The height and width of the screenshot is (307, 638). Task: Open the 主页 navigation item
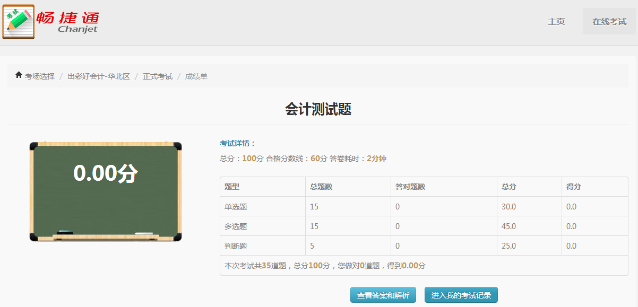[x=556, y=22]
